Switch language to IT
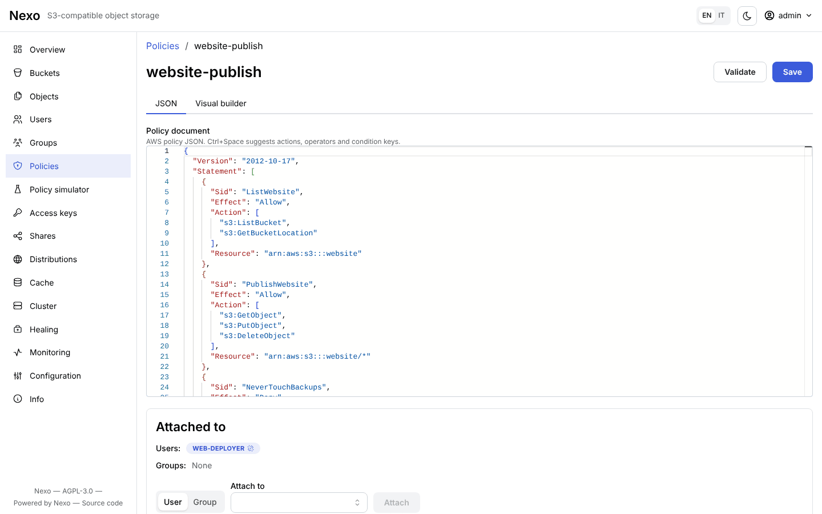The width and height of the screenshot is (822, 514). pos(722,15)
